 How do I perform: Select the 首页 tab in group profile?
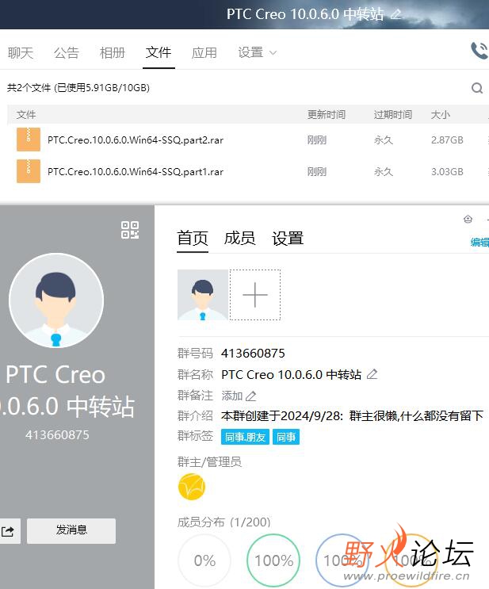pyautogui.click(x=193, y=238)
